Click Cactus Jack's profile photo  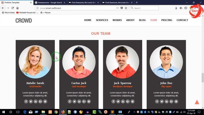click(79, 62)
